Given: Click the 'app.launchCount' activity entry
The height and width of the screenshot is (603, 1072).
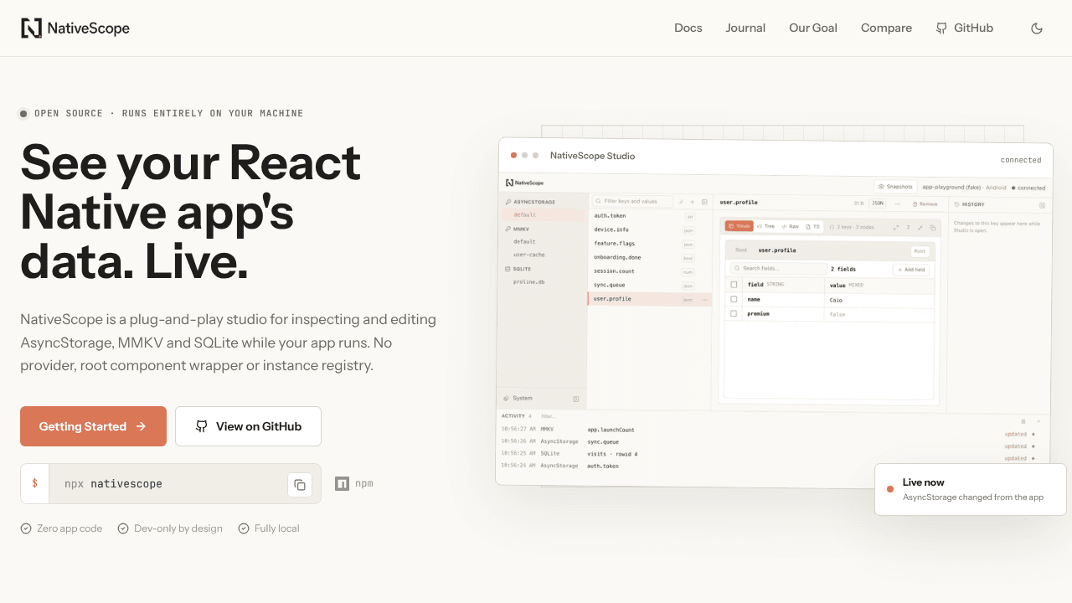Looking at the screenshot, I should [611, 430].
